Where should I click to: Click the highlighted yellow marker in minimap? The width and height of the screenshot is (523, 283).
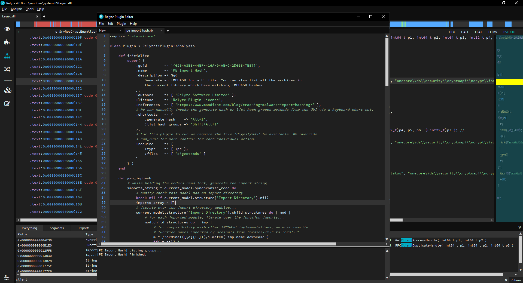(509, 82)
